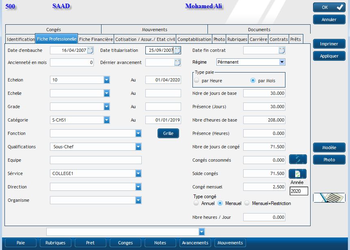Open the Date fin contrat calendar picker
The width and height of the screenshot is (350, 250).
282,50
